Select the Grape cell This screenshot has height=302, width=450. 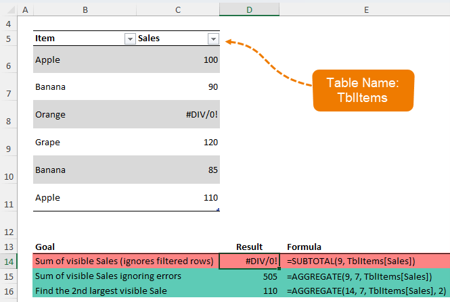(x=85, y=142)
